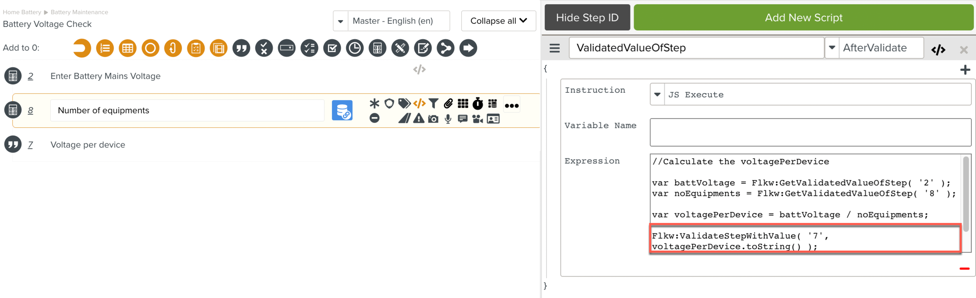This screenshot has height=298, width=976.
Task: Open the AfterValidate event dropdown
Action: point(832,48)
